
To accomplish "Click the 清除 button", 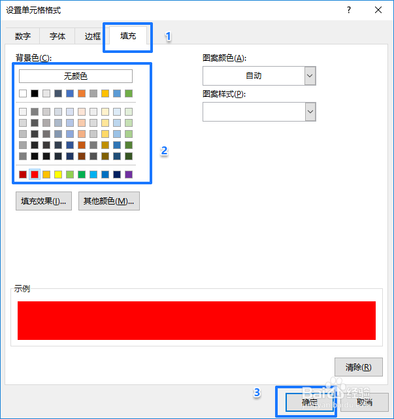I will click(359, 367).
